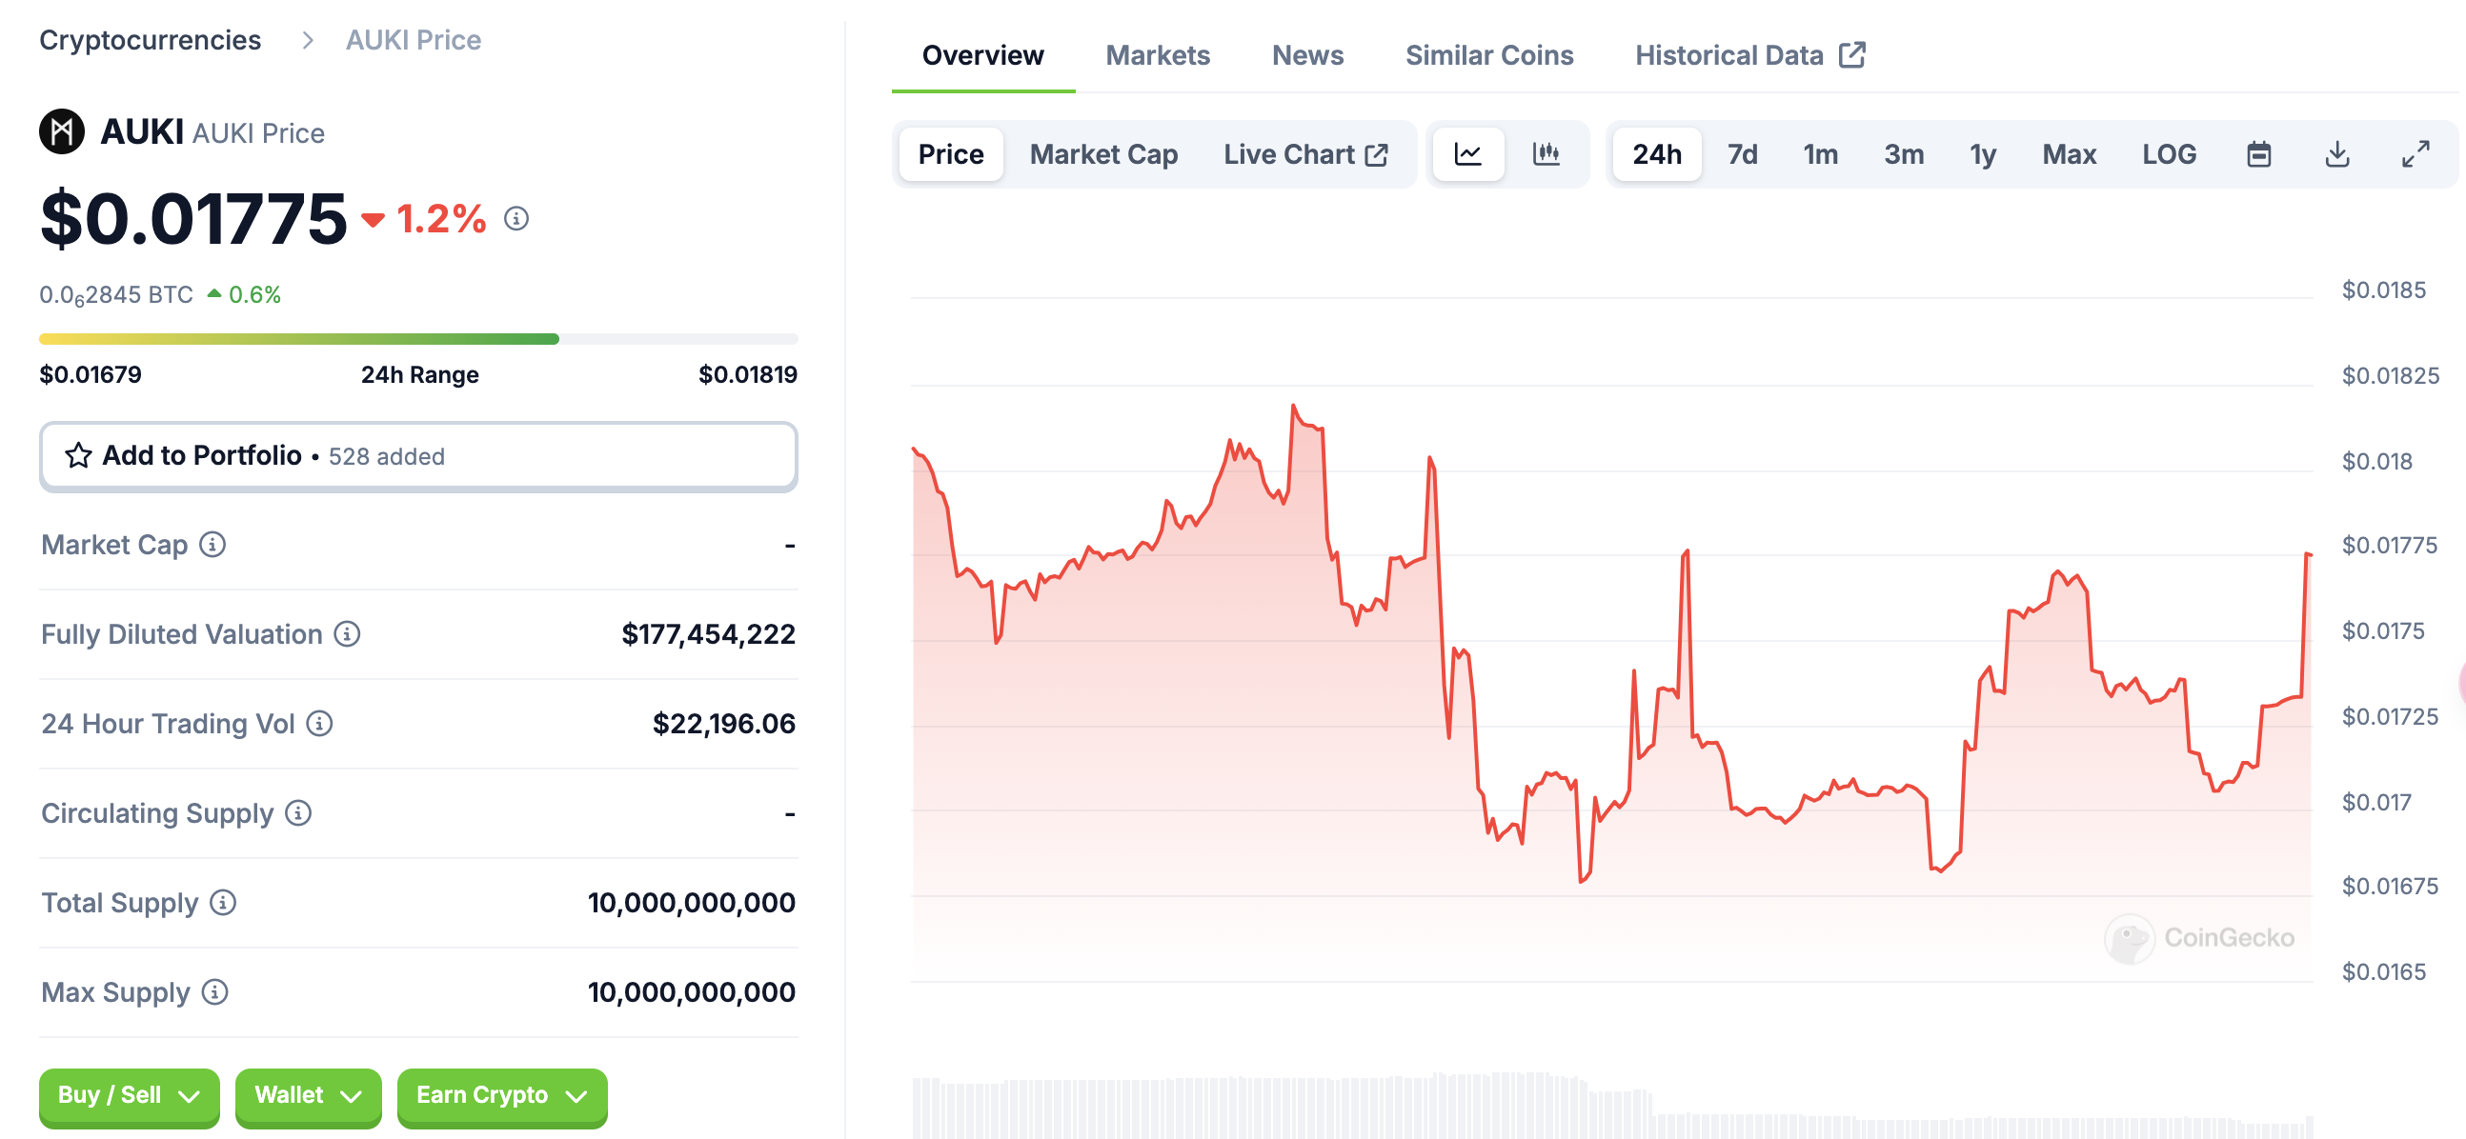Go to Cryptocurrencies breadcrumb link
The height and width of the screenshot is (1139, 2466).
[151, 40]
